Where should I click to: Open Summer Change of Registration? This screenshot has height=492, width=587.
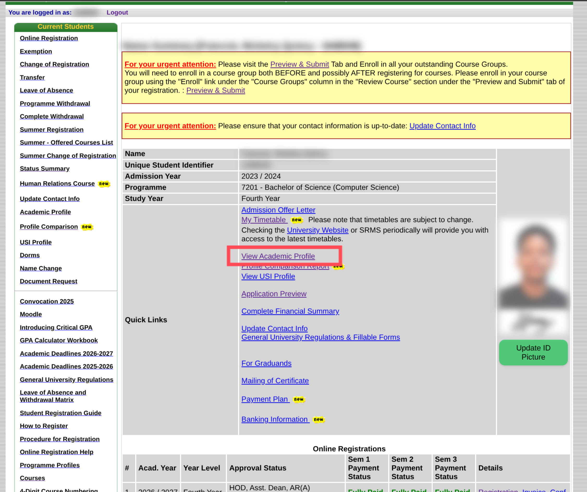pos(68,155)
